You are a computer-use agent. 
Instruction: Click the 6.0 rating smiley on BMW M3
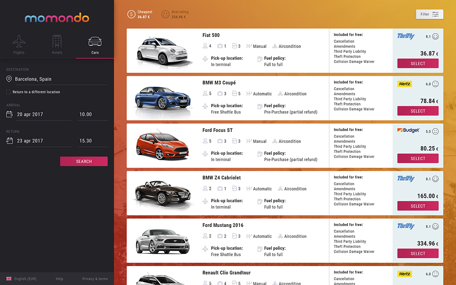[435, 84]
